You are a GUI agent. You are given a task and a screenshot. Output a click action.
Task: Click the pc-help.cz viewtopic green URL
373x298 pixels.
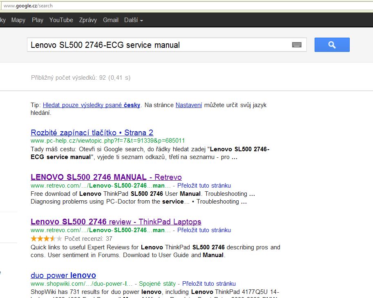(x=108, y=141)
